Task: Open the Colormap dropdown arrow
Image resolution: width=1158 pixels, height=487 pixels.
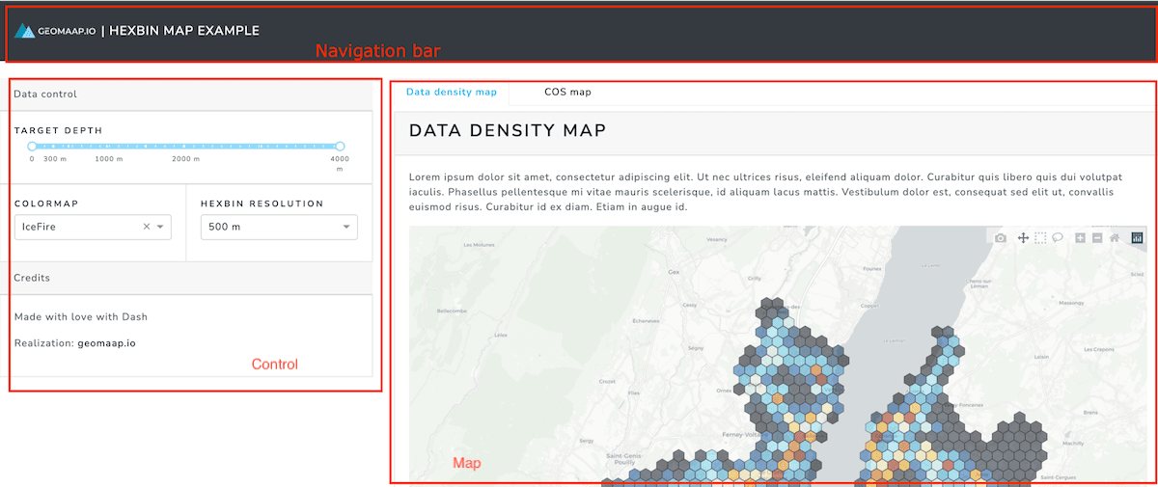Action: tap(160, 228)
